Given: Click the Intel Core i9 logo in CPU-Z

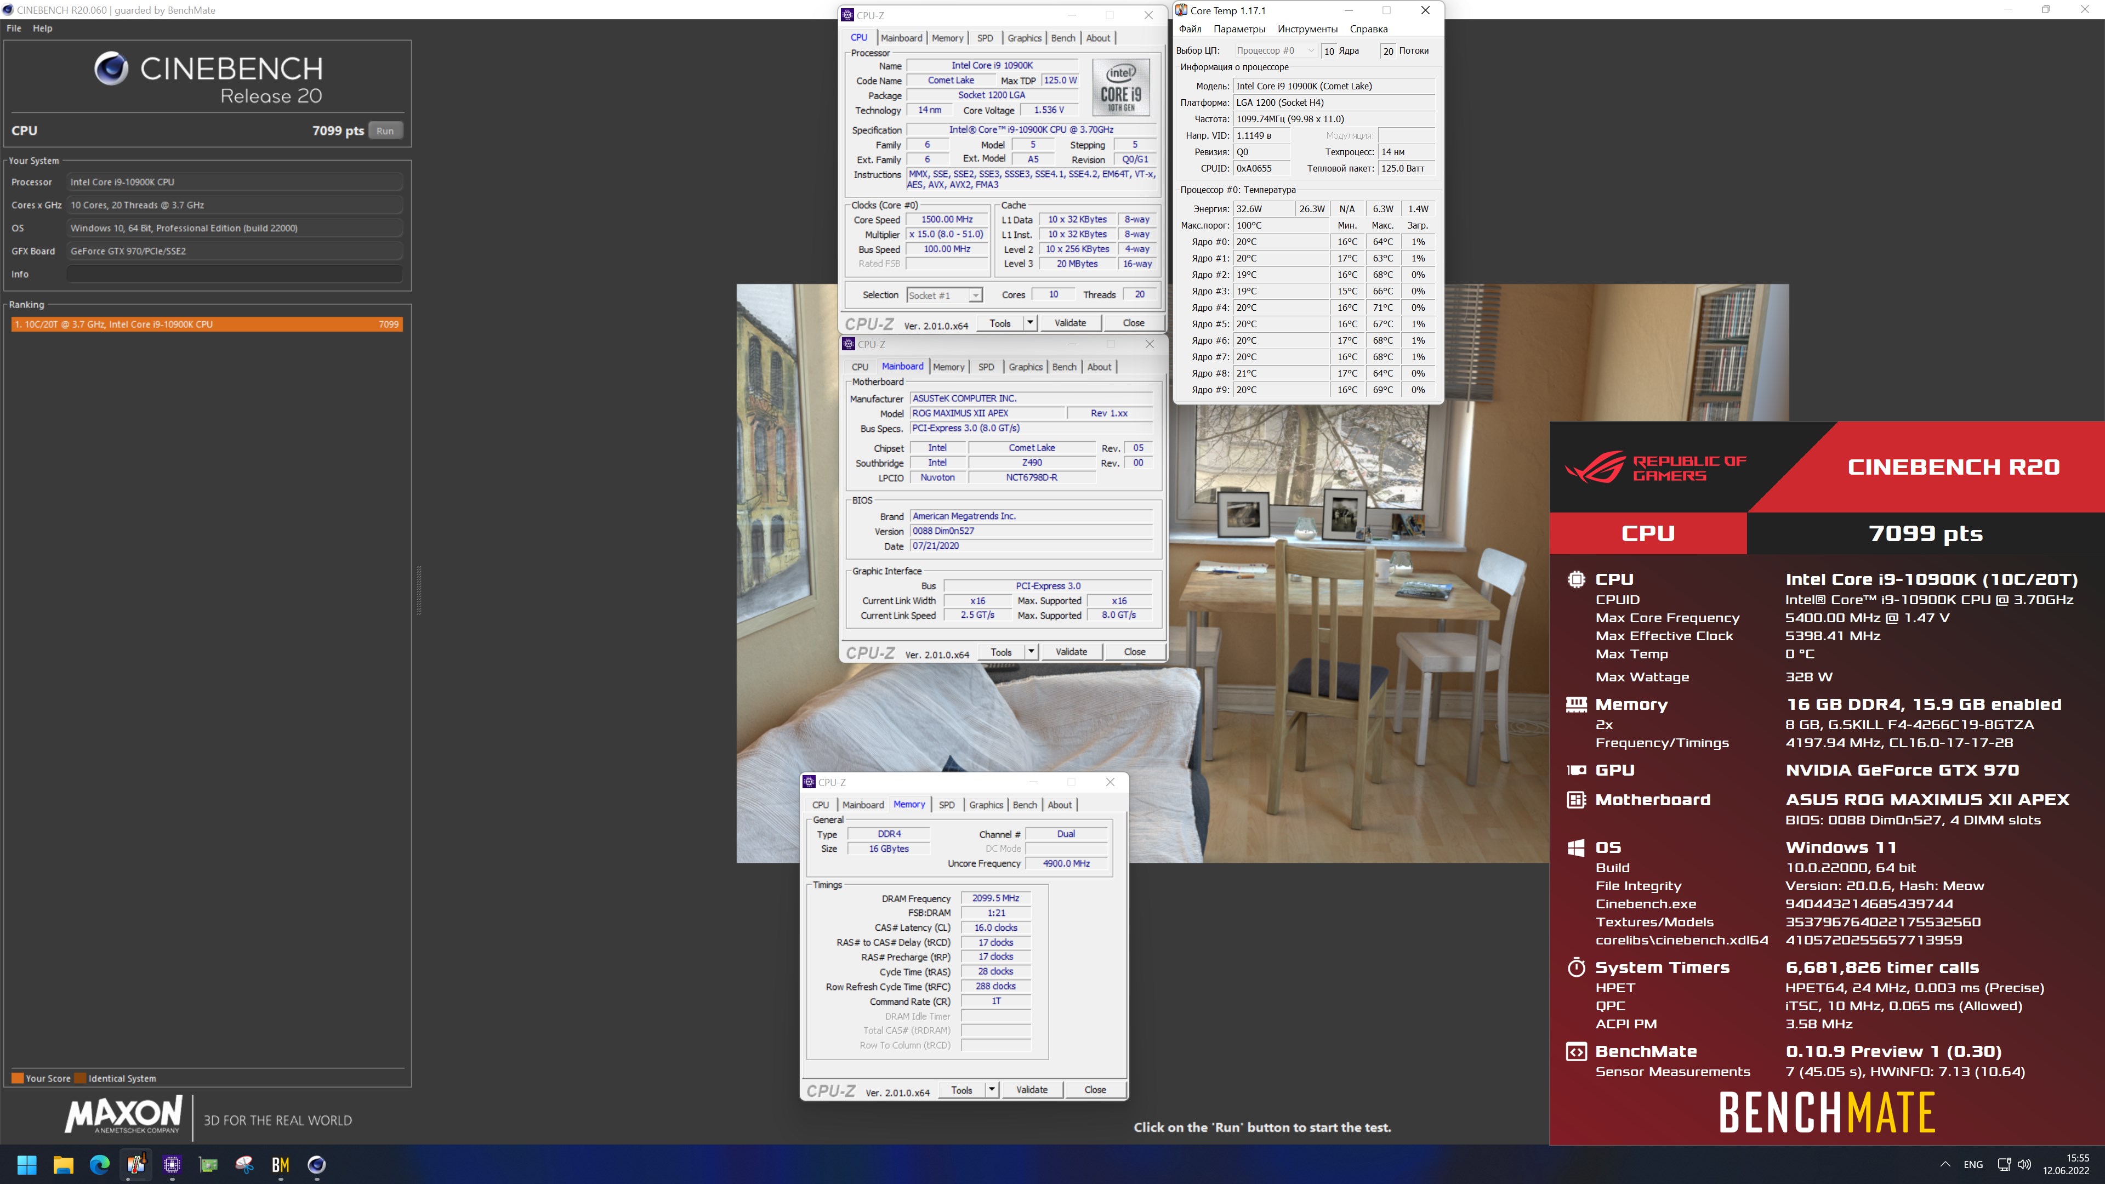Looking at the screenshot, I should tap(1120, 88).
